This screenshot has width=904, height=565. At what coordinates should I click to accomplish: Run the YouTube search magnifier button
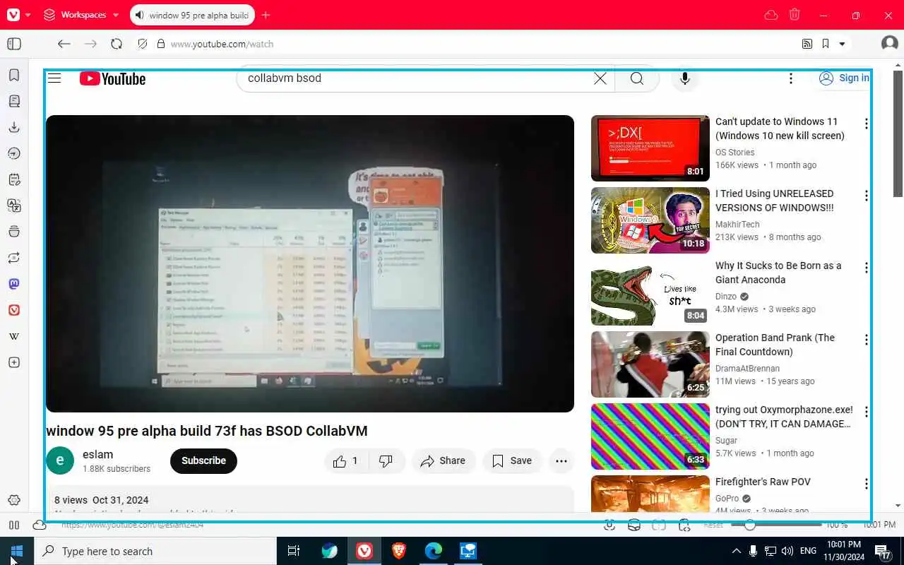637,78
